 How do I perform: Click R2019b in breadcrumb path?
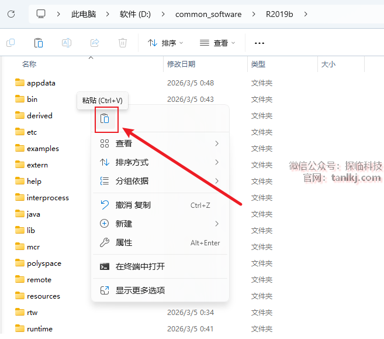pos(279,14)
